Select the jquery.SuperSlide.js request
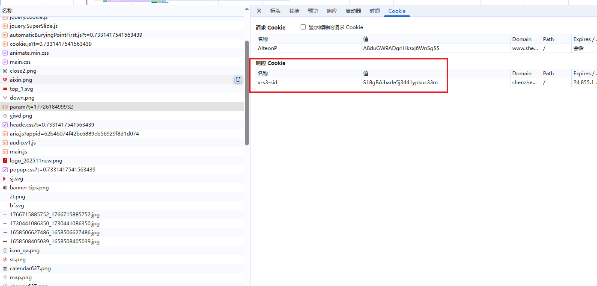597x286 pixels. tap(122, 26)
